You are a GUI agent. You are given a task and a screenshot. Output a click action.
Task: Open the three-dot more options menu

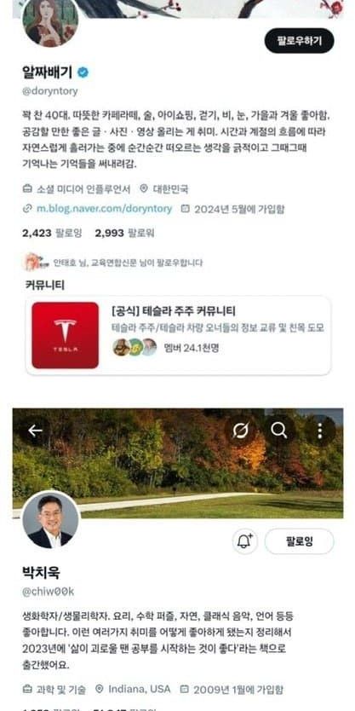click(320, 431)
